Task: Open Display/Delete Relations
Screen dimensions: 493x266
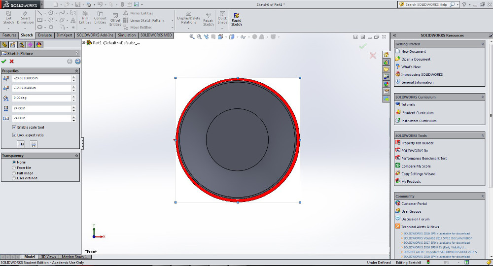Action: pyautogui.click(x=189, y=18)
